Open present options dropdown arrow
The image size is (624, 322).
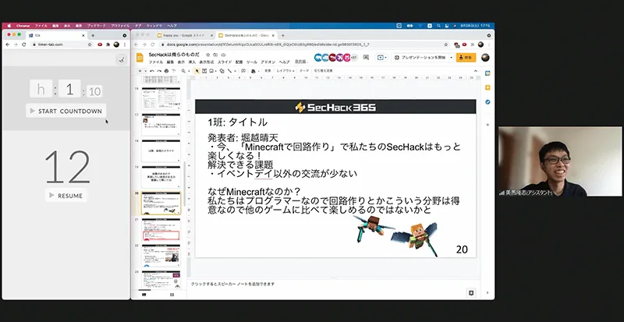(452, 58)
